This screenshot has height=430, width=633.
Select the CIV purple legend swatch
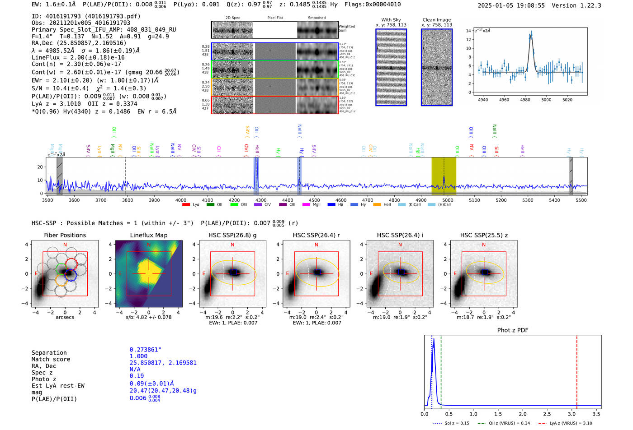pos(258,205)
